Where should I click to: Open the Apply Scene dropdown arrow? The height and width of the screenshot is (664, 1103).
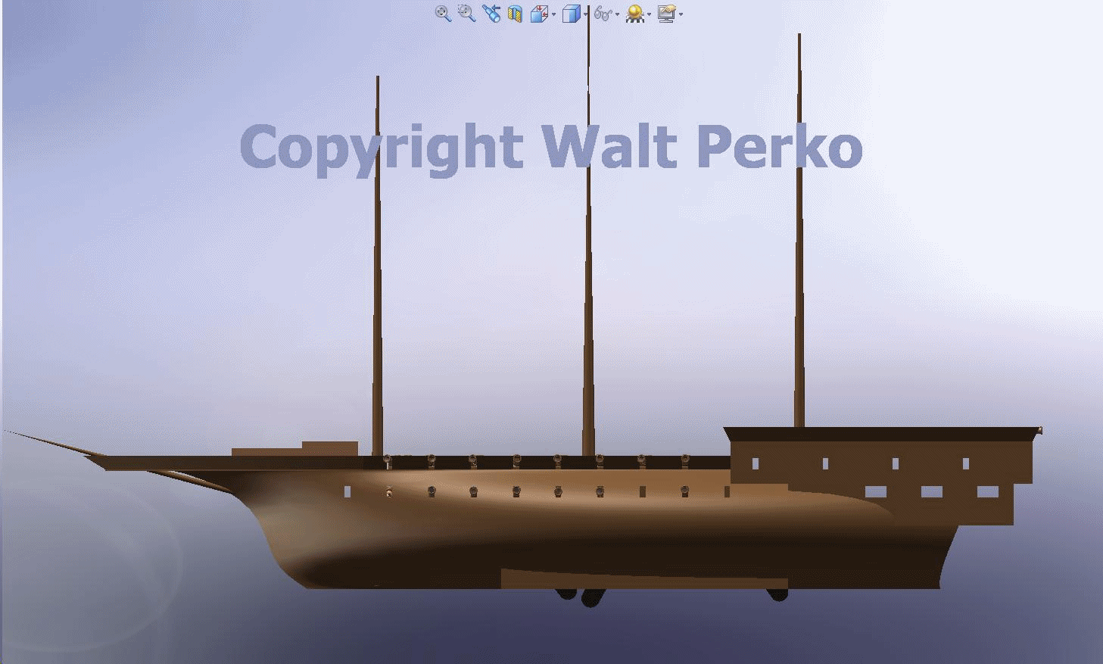pyautogui.click(x=650, y=14)
